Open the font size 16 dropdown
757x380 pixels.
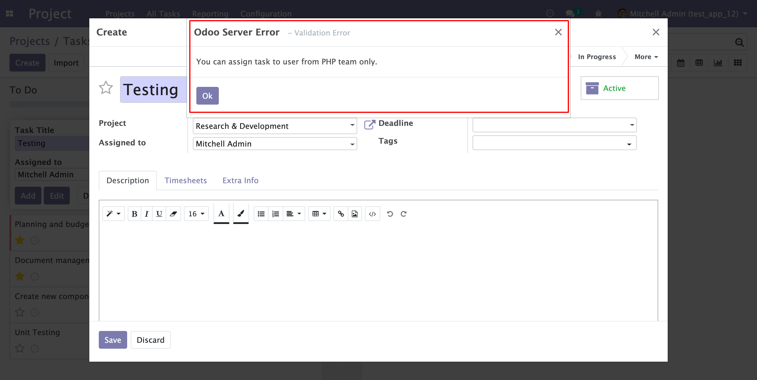tap(196, 214)
